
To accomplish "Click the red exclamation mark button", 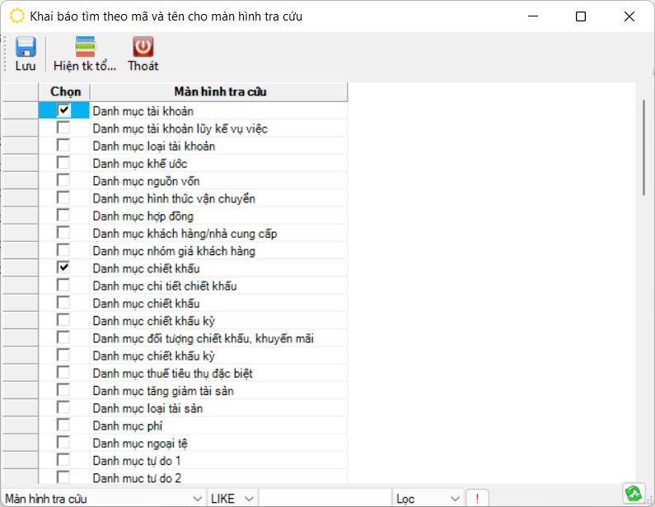I will (477, 499).
